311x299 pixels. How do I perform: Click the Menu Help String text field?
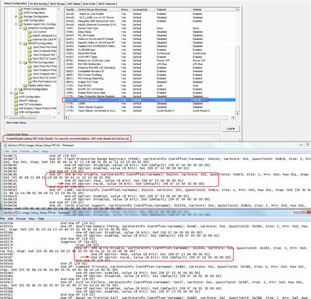pyautogui.click(x=112, y=127)
